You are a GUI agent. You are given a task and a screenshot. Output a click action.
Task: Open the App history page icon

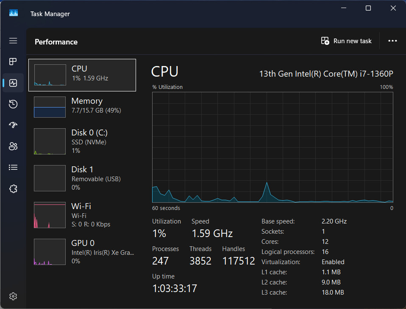[x=13, y=104]
